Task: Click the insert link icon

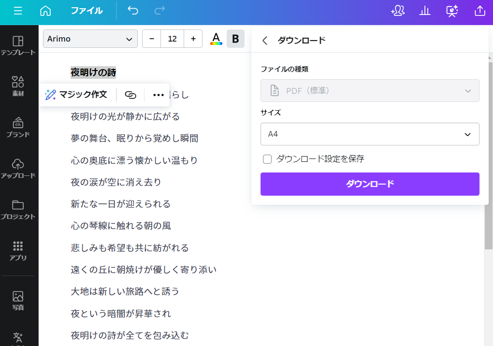Action: point(130,95)
